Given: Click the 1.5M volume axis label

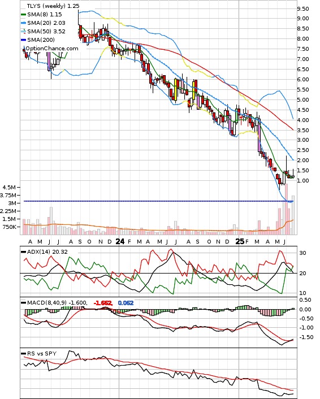Looking at the screenshot, I should point(9,219).
